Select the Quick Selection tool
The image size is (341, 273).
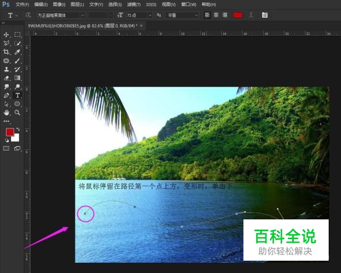pyautogui.click(x=17, y=43)
